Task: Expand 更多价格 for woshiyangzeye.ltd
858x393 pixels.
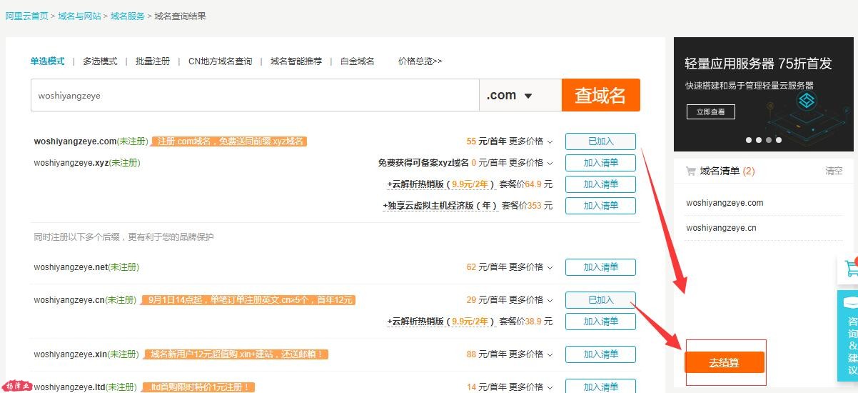Action: coord(531,387)
